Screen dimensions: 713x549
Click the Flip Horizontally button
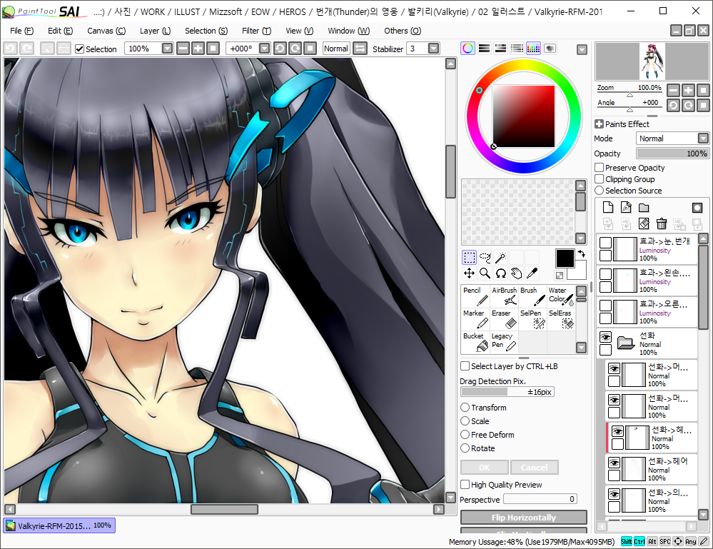[x=523, y=517]
